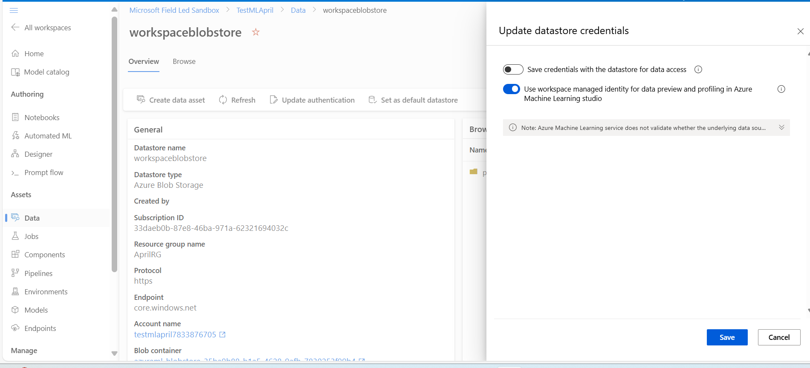Switch to the Browse tab

[184, 61]
